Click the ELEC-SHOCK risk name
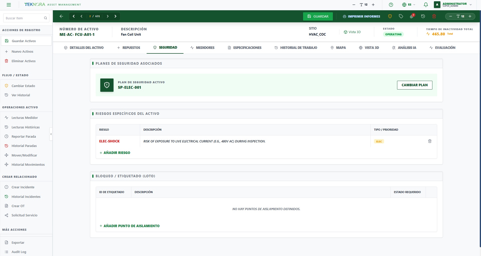The width and height of the screenshot is (481, 256). [x=109, y=141]
